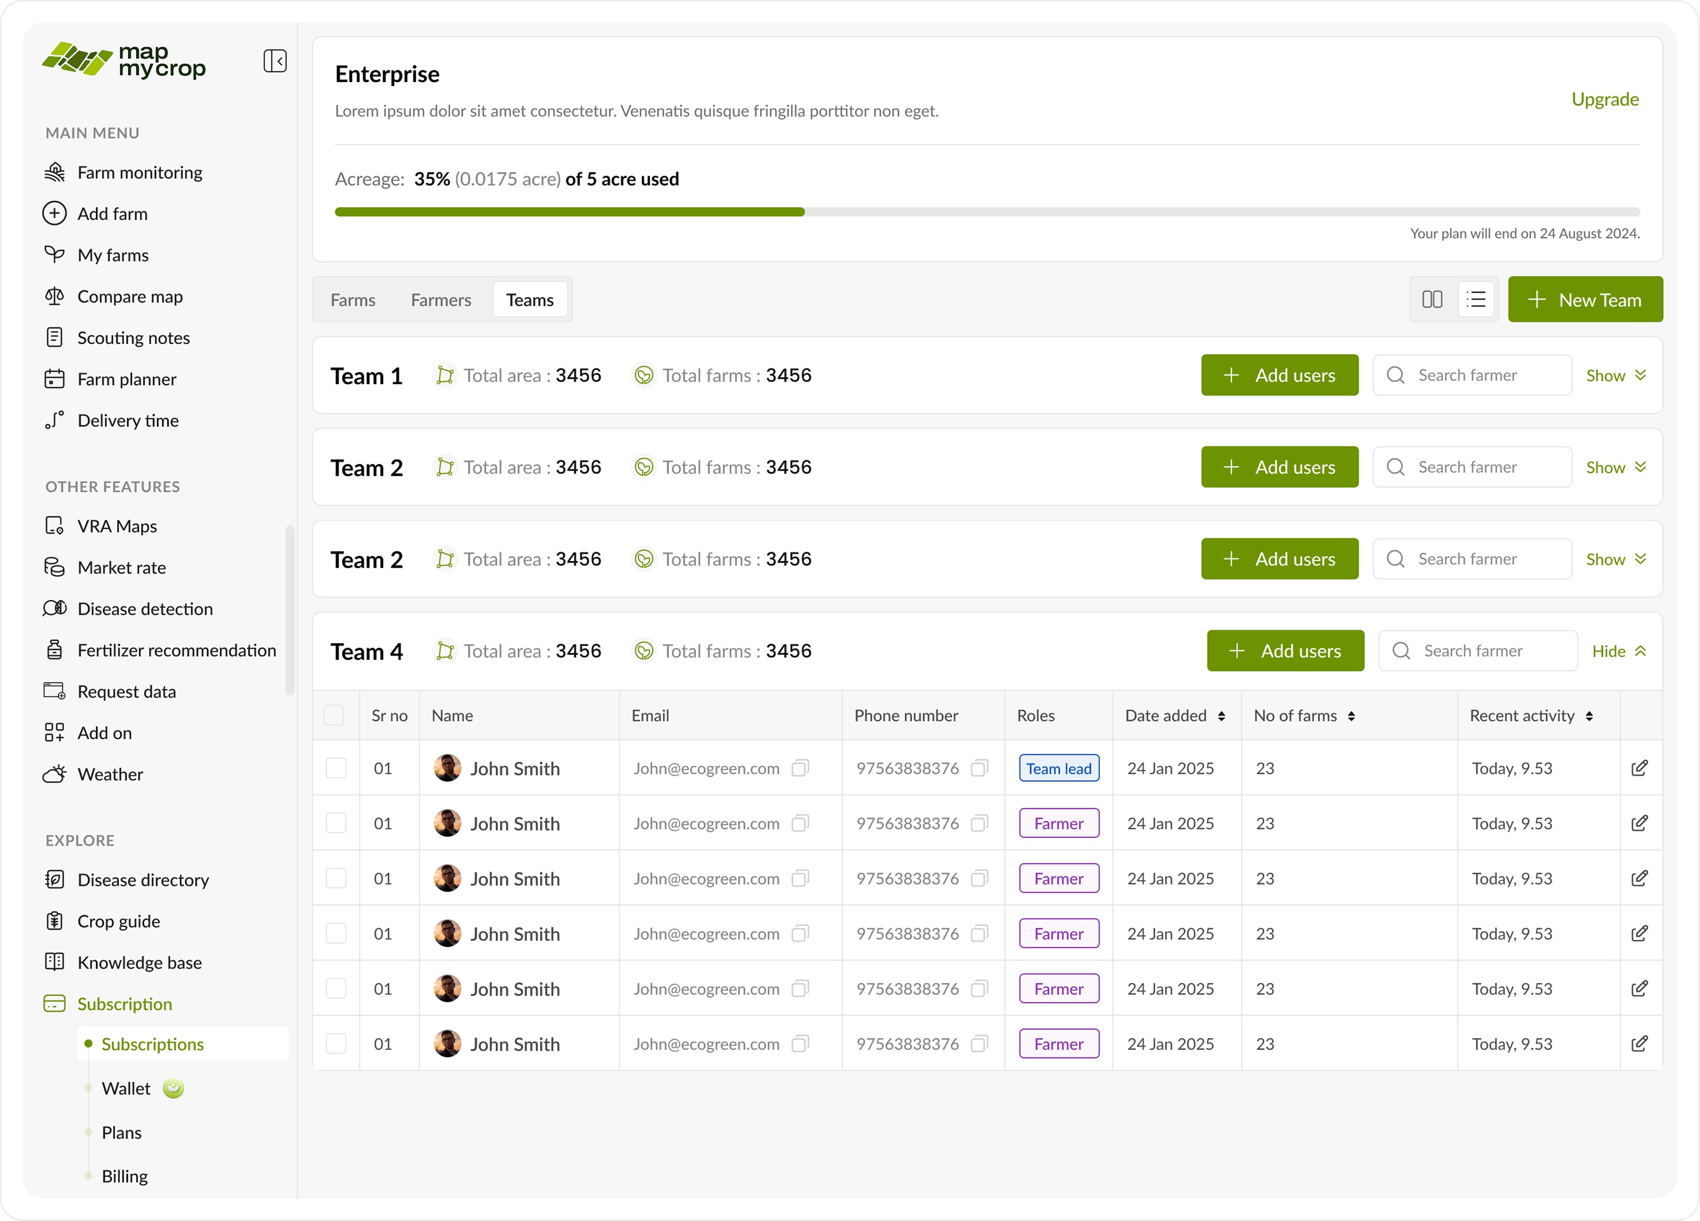The height and width of the screenshot is (1221, 1700).
Task: Copy the first row's phone number icon
Action: click(x=979, y=768)
